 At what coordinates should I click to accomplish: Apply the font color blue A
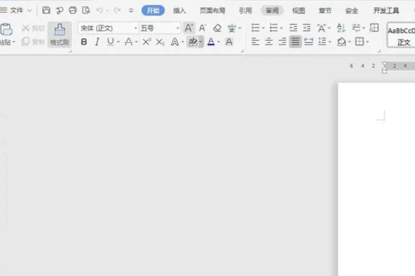click(211, 41)
